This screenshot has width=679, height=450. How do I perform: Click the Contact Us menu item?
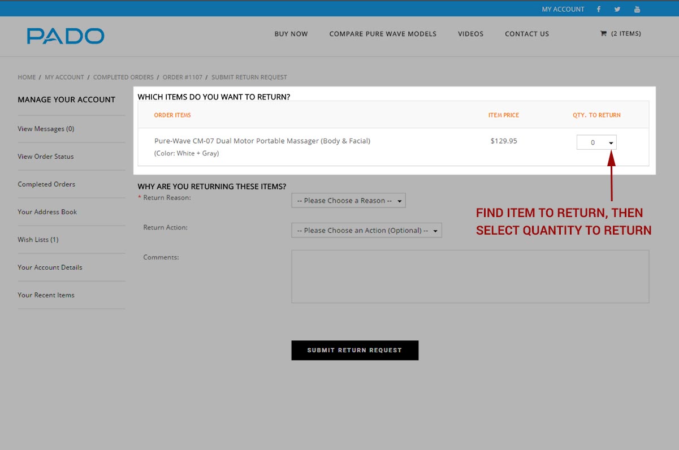click(x=527, y=34)
